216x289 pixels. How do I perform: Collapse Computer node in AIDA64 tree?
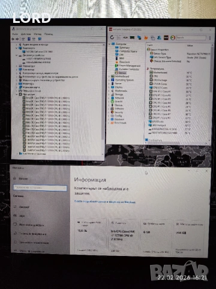pyautogui.click(x=109, y=44)
